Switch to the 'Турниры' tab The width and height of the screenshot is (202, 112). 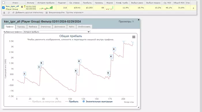pos(21,27)
